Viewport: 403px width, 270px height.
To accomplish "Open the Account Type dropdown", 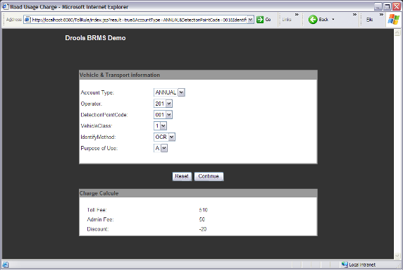I will (182, 92).
